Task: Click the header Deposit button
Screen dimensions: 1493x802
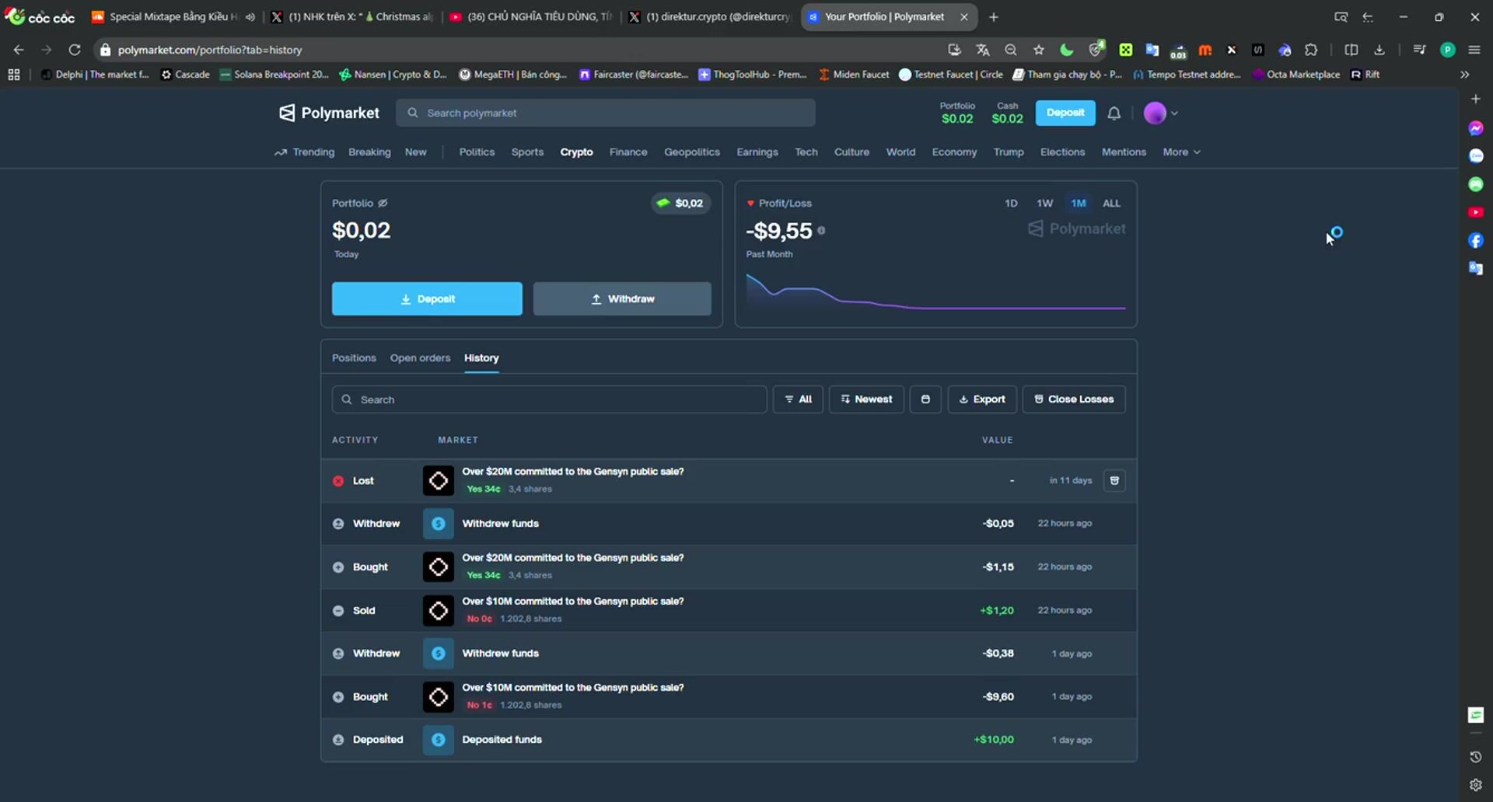Action: (x=1065, y=113)
